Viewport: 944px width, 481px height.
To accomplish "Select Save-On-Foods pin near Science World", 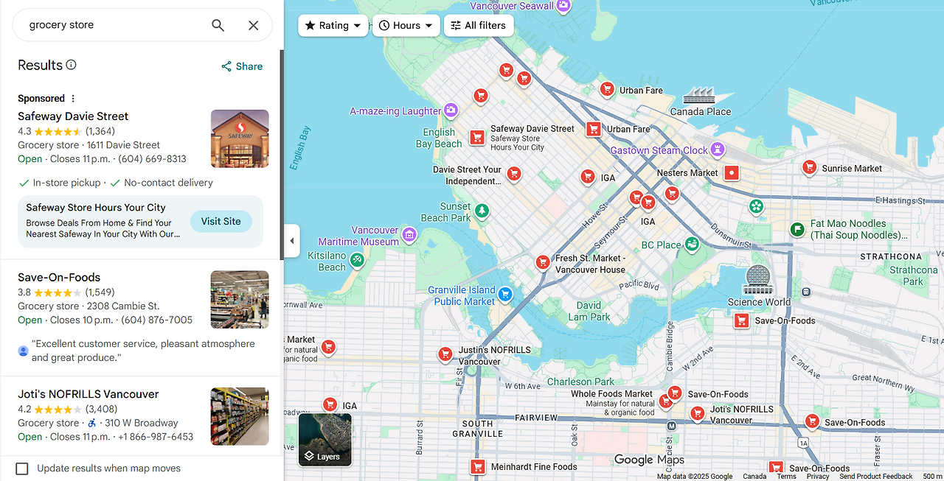I will pyautogui.click(x=741, y=320).
